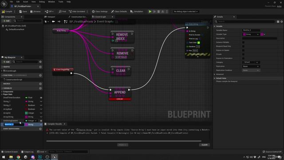This screenshot has height=160, width=284.
Task: Start Simulation from toolbar
Action: point(137,12)
